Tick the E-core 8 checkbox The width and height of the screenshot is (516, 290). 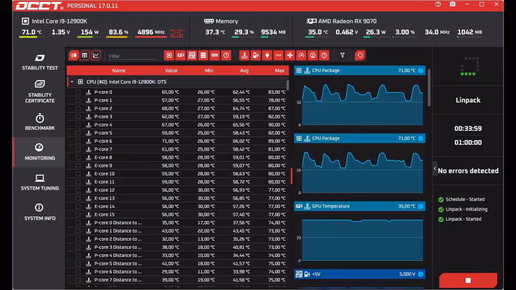point(78,158)
